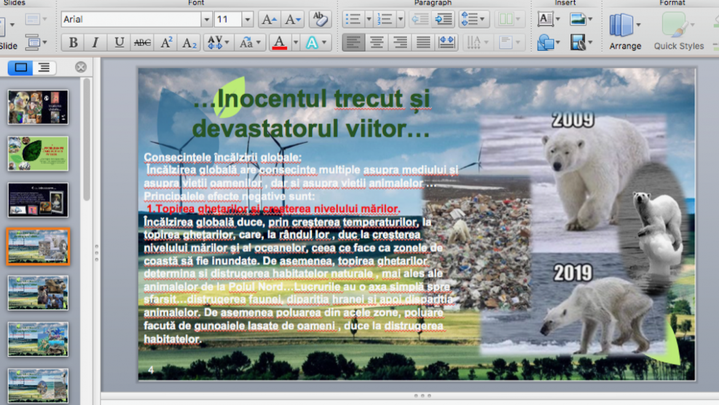Select the second slide thumbnail

click(37, 153)
